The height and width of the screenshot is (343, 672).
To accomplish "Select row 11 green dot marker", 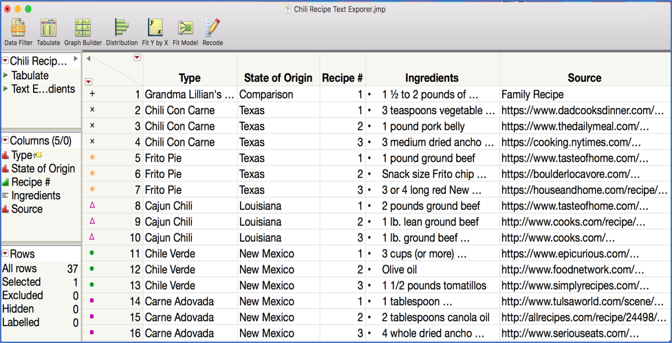I will pyautogui.click(x=92, y=254).
